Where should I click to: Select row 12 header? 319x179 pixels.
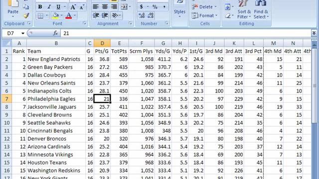[x=6, y=139]
